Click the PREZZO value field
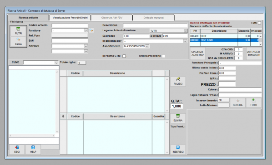Screen dimensions: 272x165 (227, 84)
